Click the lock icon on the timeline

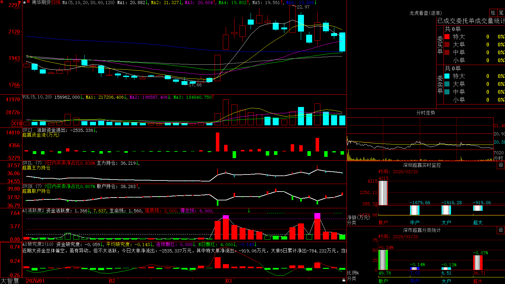coord(344,280)
